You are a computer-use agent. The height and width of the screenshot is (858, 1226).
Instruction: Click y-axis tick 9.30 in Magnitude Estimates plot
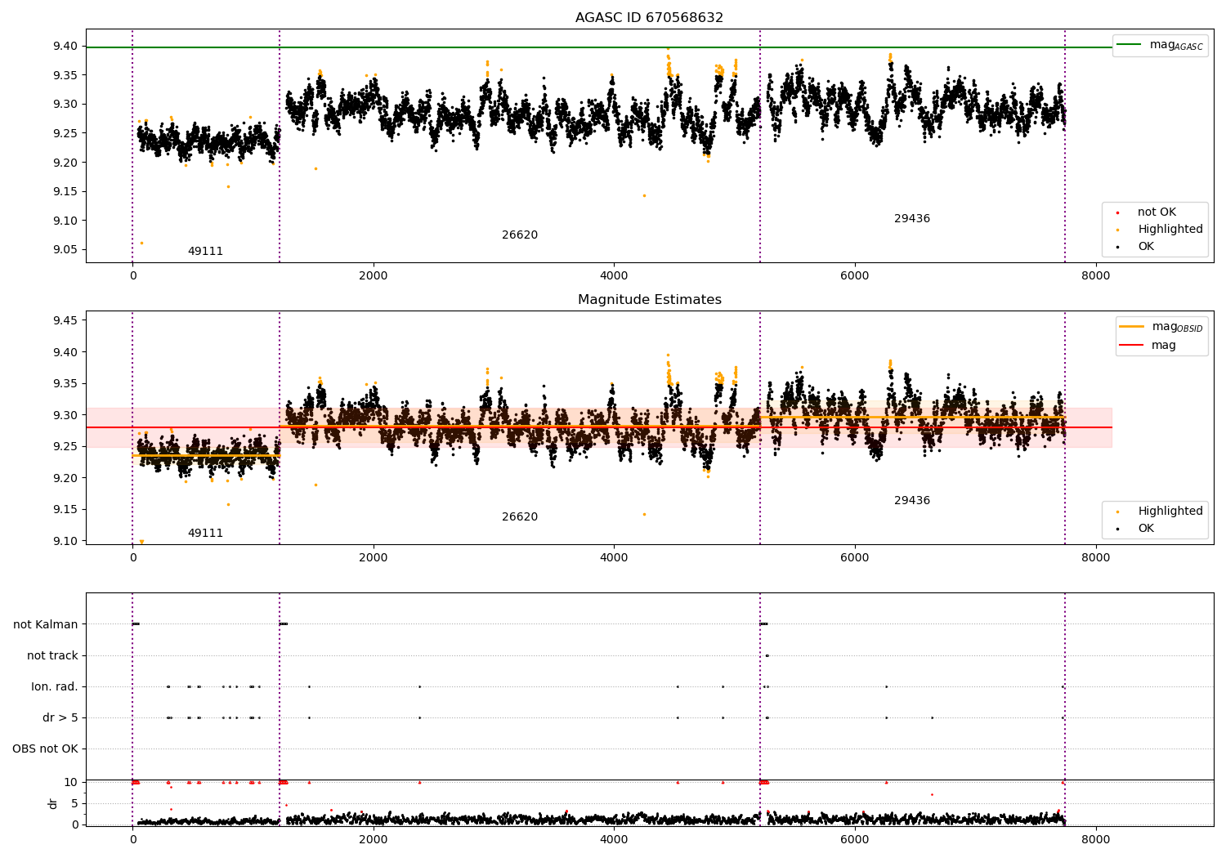pyautogui.click(x=66, y=415)
